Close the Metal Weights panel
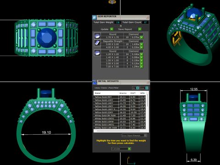Image resolution: width=220 pixels, height=165 pixels. click(x=148, y=82)
